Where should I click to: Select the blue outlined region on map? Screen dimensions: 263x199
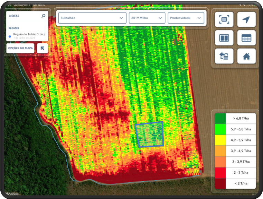[149, 134]
